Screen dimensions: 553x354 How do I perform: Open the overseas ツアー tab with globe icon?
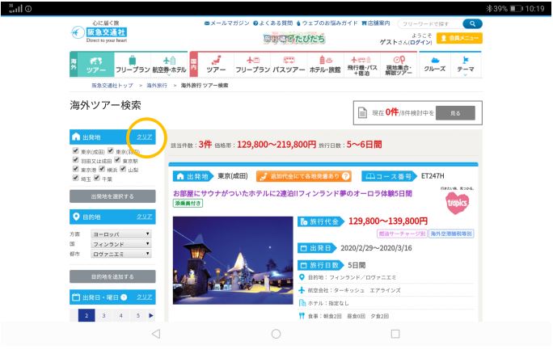(x=95, y=65)
